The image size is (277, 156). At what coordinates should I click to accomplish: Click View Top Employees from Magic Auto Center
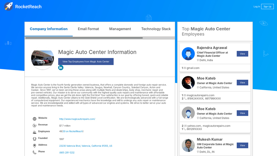click(86, 62)
